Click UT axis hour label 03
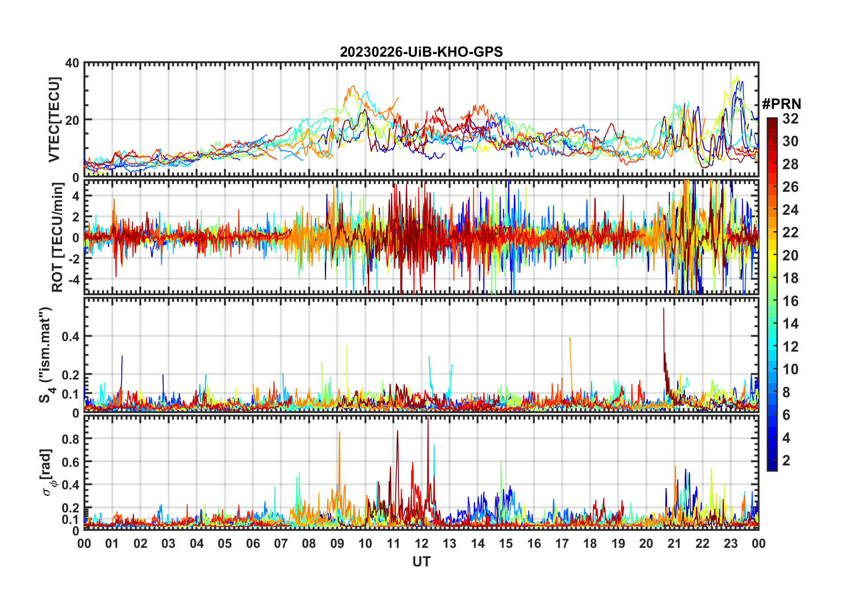Image resolution: width=843 pixels, height=589 pixels. pyautogui.click(x=168, y=543)
